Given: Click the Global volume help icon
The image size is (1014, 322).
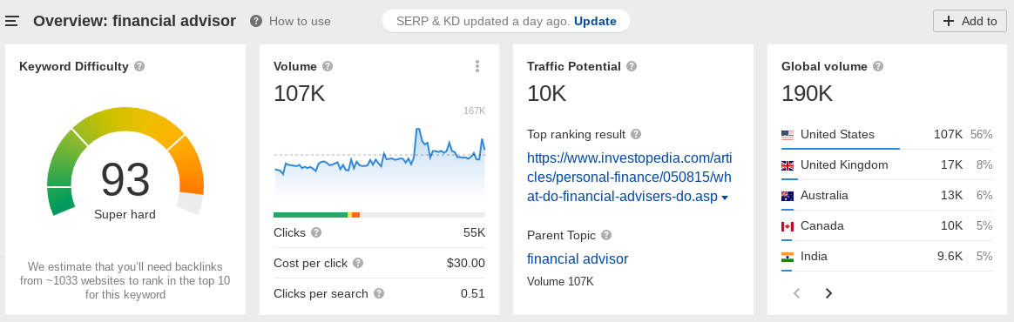Looking at the screenshot, I should [x=877, y=66].
